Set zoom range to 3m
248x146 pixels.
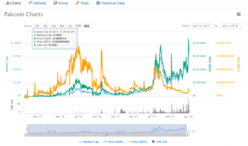point(62,26)
